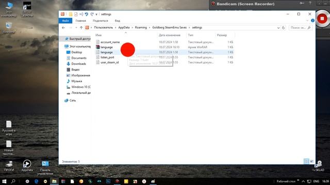The height and width of the screenshot is (185, 330).
Task: Click the Undo arrow in title toolbar
Action: pos(87,14)
